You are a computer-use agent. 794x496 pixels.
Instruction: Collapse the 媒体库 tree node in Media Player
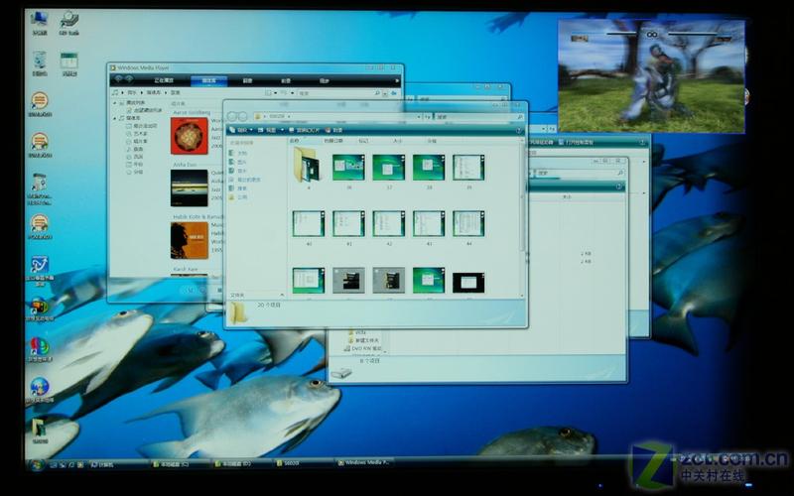coord(115,118)
